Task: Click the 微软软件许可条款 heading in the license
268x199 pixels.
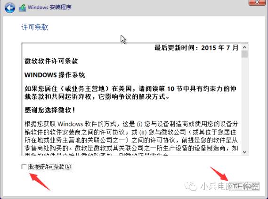Action: [51, 61]
